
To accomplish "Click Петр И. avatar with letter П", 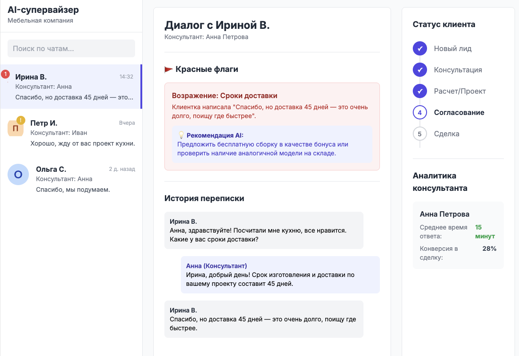I will click(x=16, y=128).
